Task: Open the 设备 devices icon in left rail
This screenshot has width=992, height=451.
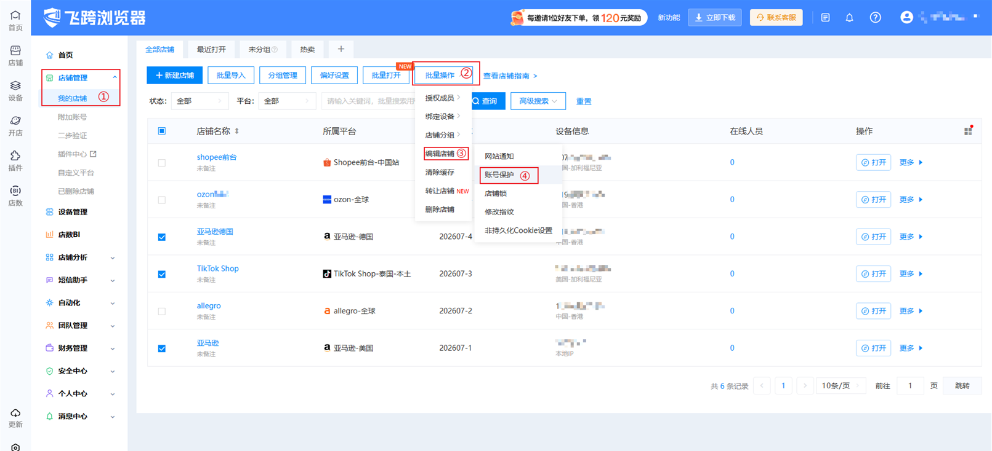Action: tap(15, 85)
